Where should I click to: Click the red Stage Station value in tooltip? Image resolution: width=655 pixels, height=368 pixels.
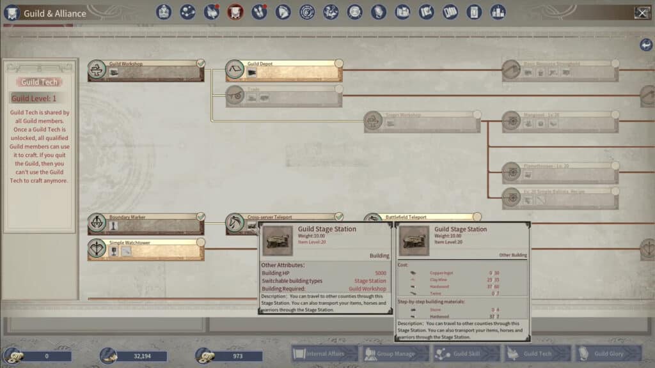pos(370,281)
